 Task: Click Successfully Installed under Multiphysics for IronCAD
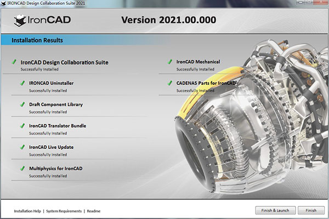click(x=48, y=176)
